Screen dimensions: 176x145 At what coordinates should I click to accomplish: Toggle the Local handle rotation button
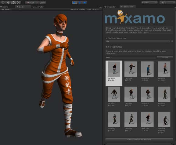(41, 3)
